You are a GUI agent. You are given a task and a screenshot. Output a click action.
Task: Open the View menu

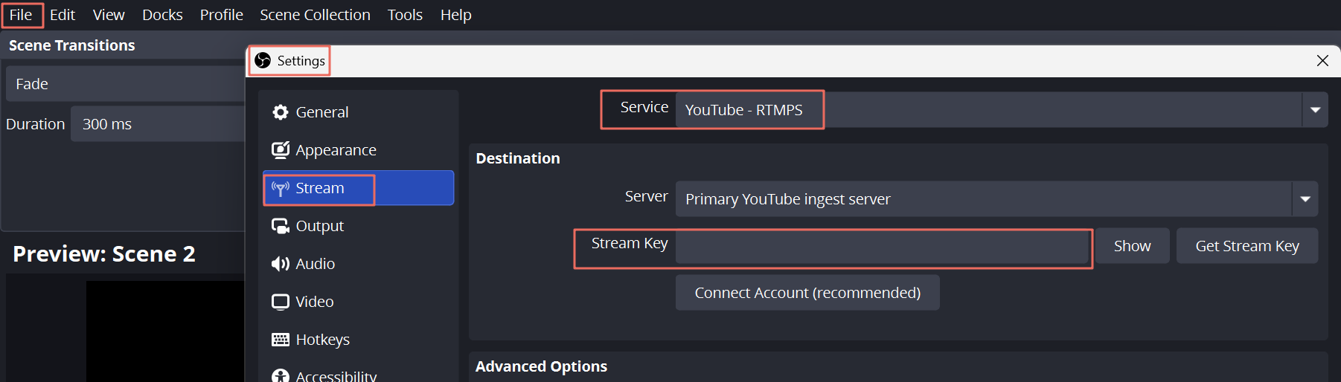click(x=109, y=15)
